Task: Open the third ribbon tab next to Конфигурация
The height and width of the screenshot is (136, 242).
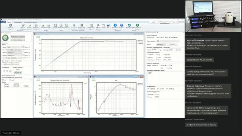Action: coord(30,22)
